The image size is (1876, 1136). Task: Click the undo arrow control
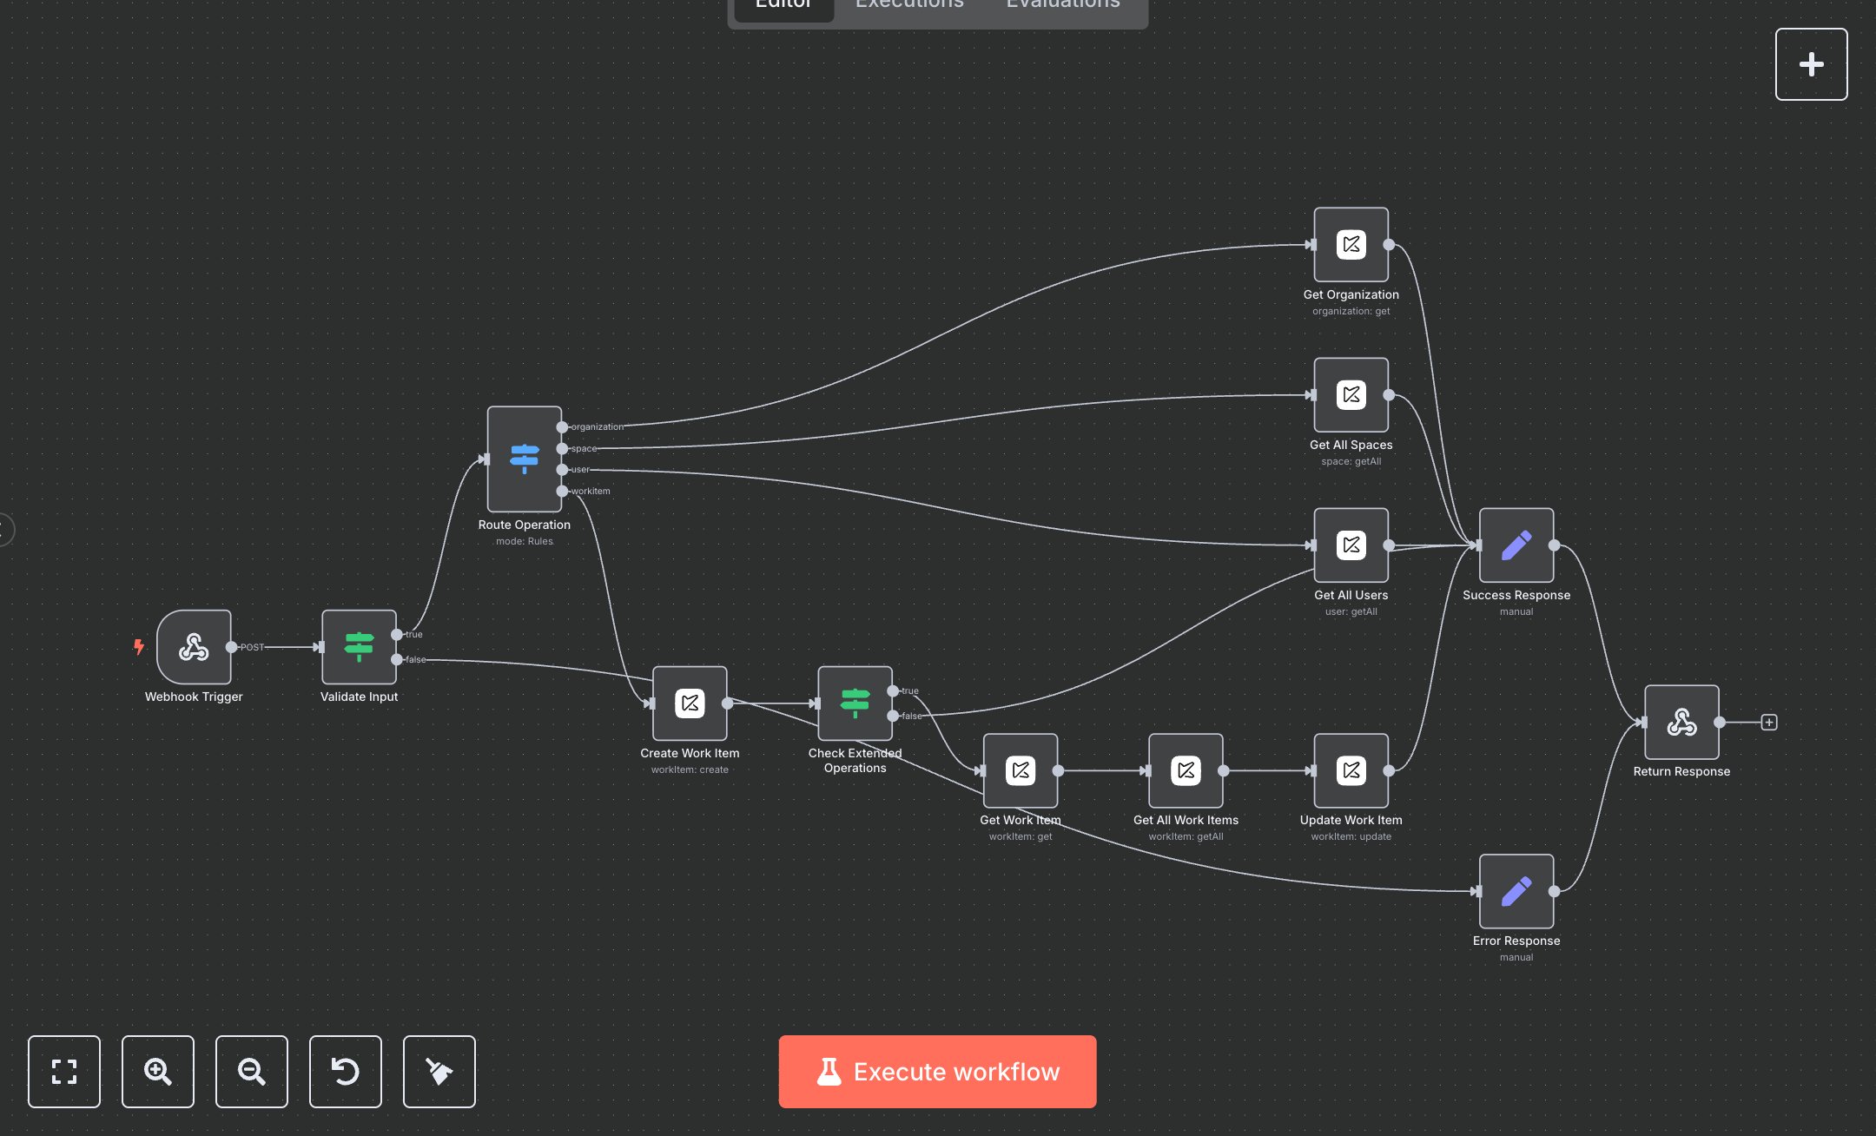click(x=345, y=1072)
